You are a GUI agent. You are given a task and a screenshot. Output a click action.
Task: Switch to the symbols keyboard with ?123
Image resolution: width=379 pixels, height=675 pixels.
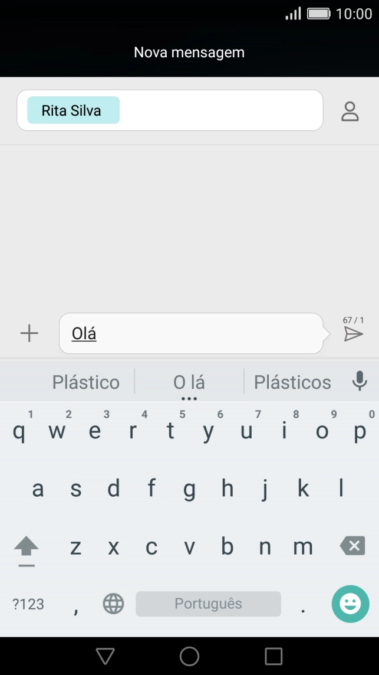(27, 604)
